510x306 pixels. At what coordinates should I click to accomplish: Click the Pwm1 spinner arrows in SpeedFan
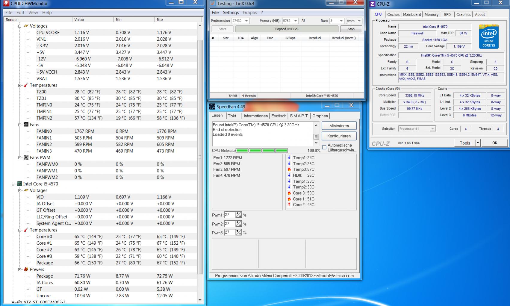tap(238, 215)
